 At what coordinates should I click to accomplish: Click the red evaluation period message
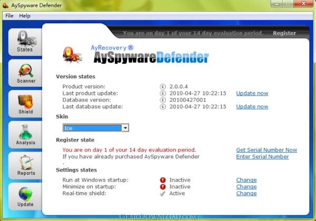point(129,150)
